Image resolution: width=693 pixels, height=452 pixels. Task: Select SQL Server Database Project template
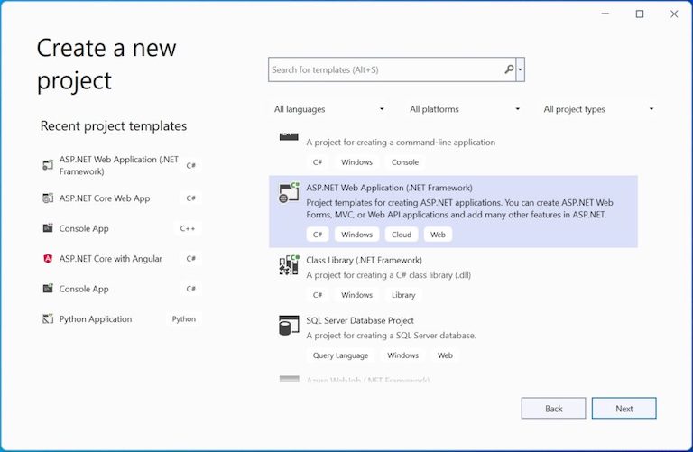pos(361,320)
